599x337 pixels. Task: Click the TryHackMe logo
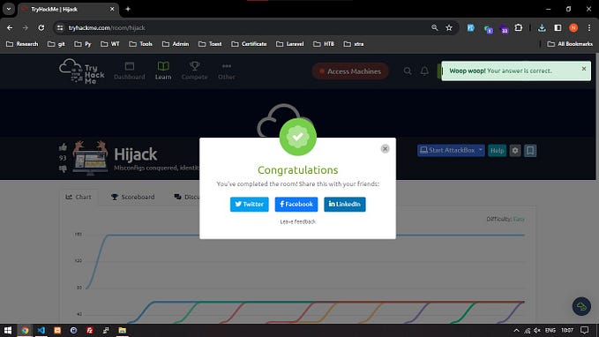pyautogui.click(x=82, y=71)
